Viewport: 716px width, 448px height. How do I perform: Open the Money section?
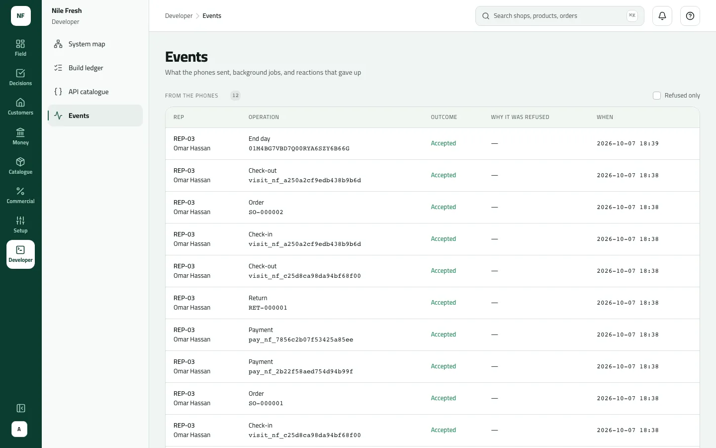(x=20, y=136)
